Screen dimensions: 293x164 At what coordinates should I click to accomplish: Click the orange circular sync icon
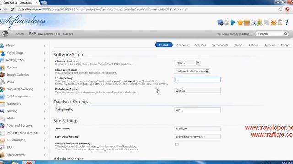[273, 22]
